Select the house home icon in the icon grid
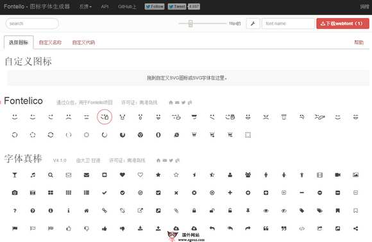The width and height of the screenshot is (372, 242). pos(87,211)
